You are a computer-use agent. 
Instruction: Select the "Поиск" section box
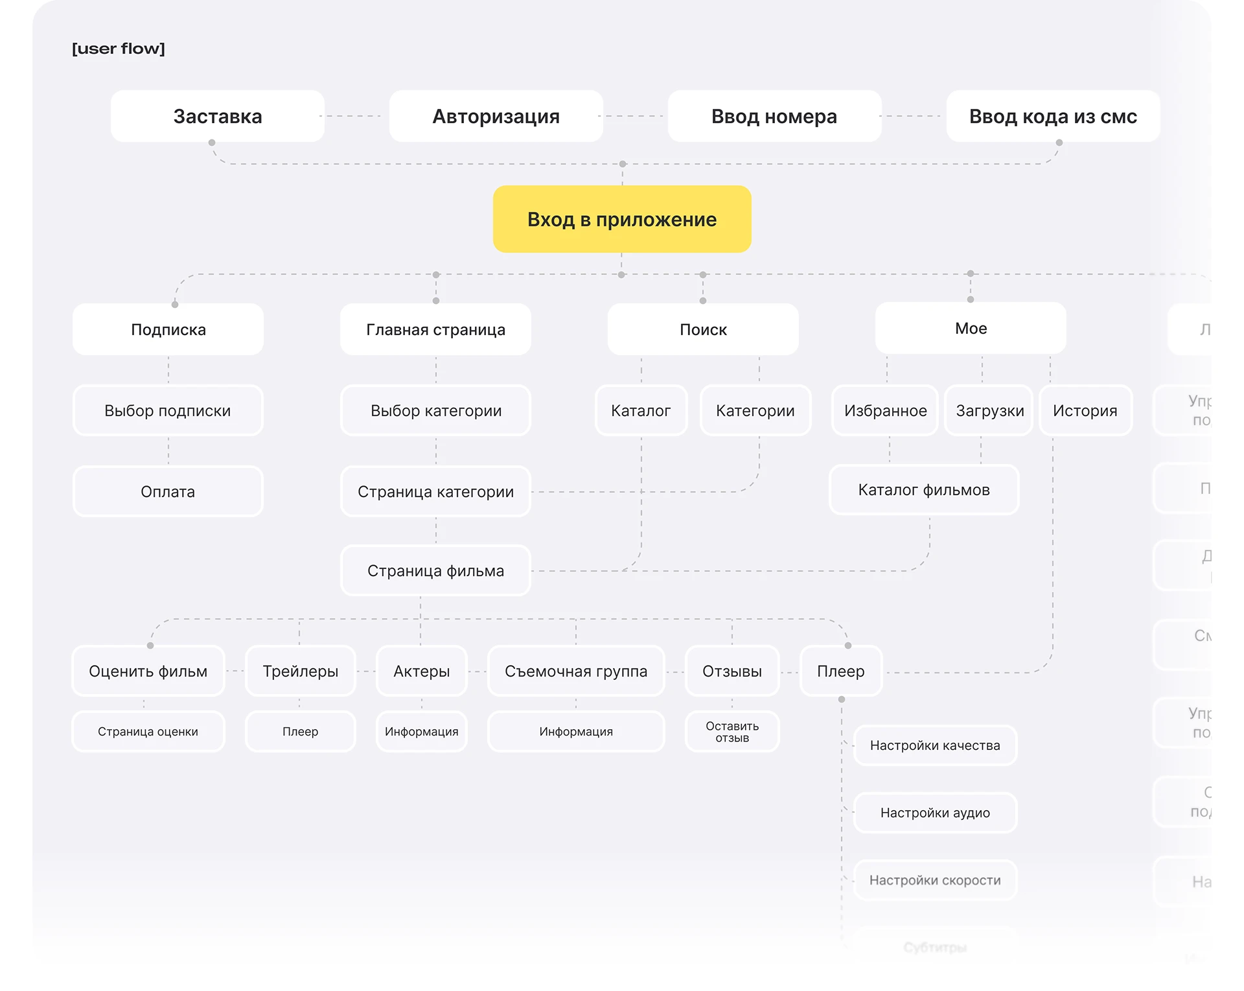point(703,330)
